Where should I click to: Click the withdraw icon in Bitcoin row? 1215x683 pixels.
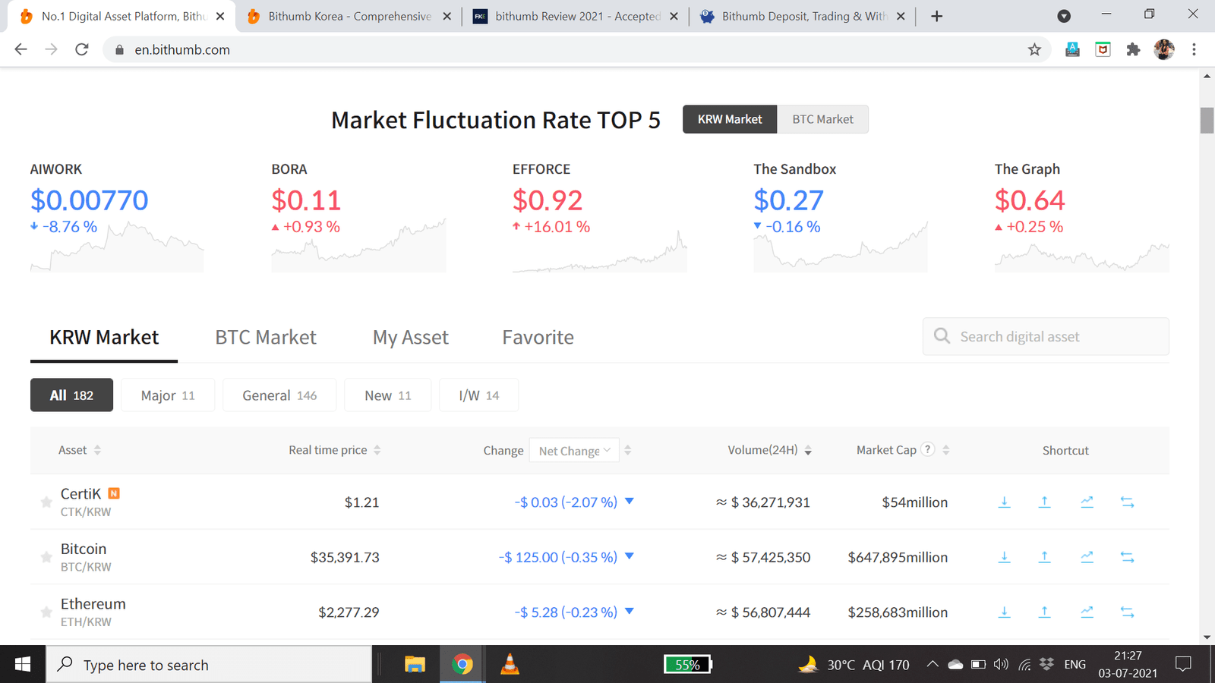[x=1045, y=557]
